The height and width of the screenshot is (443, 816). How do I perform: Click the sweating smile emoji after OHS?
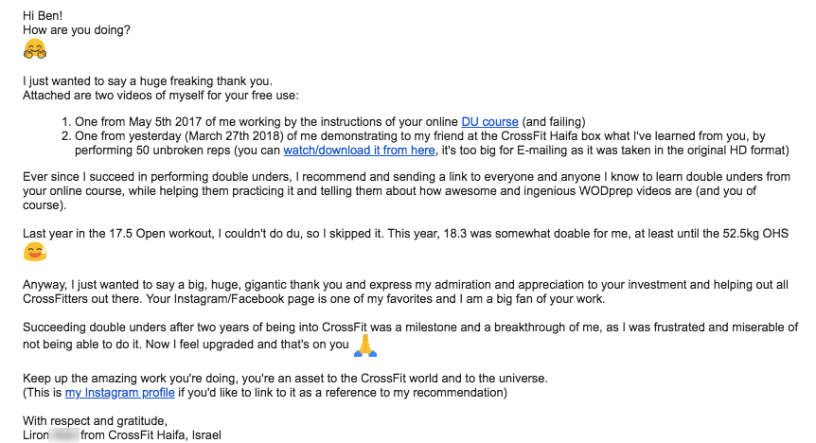35,252
